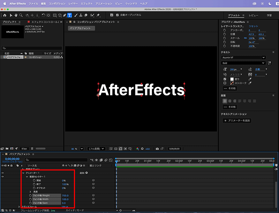Viewport: 279px width, 213px height.
Task: Select the Zoom magnifier tool
Action: tap(21, 15)
